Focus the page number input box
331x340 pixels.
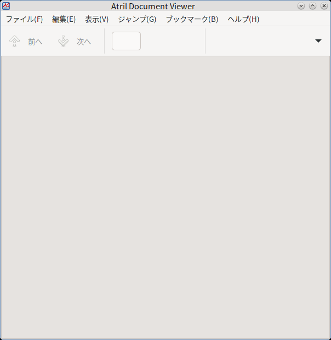coord(126,41)
